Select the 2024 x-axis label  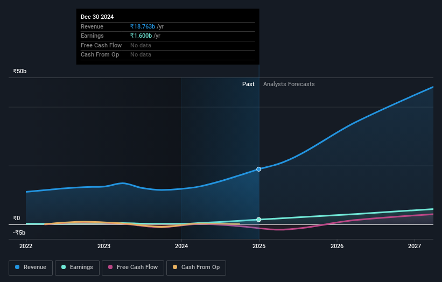pyautogui.click(x=181, y=246)
